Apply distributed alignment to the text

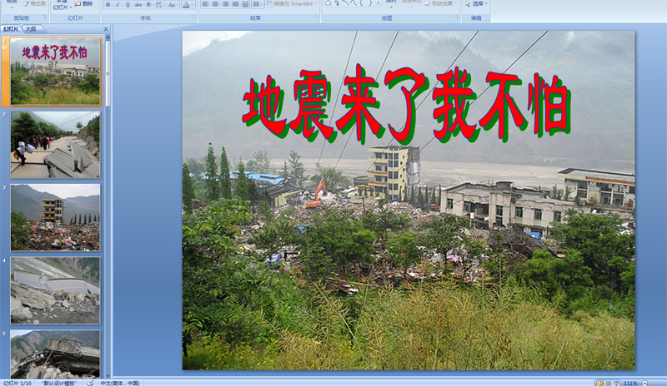(245, 4)
